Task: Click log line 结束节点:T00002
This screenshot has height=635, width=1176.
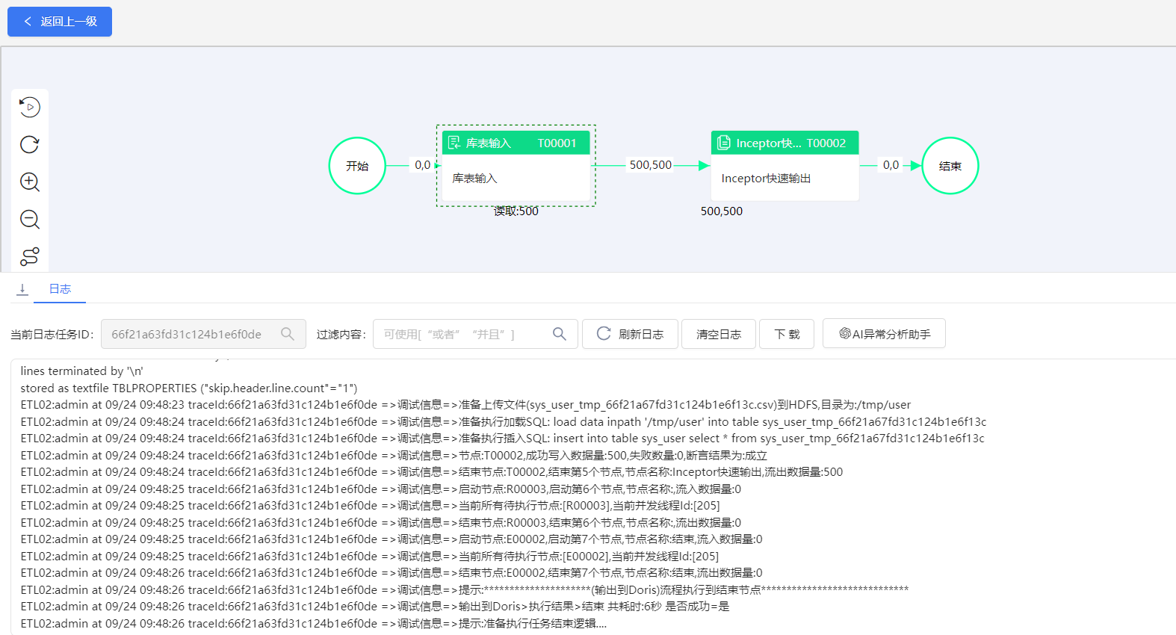Action: pos(432,472)
